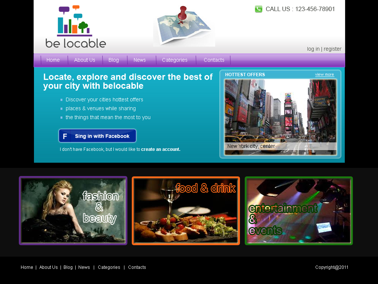Open the food & drink category tile
Image resolution: width=378 pixels, height=284 pixels.
pyautogui.click(x=186, y=210)
